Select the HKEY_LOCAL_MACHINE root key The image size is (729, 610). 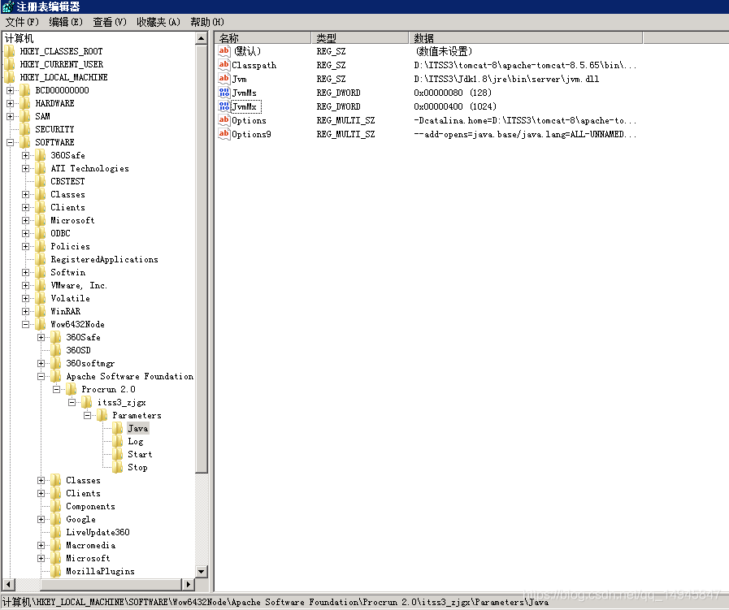(x=63, y=77)
